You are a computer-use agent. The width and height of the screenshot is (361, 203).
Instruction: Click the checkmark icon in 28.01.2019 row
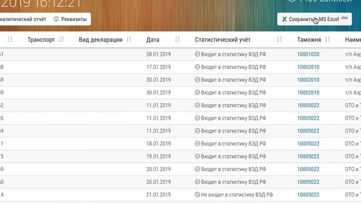coord(197,54)
